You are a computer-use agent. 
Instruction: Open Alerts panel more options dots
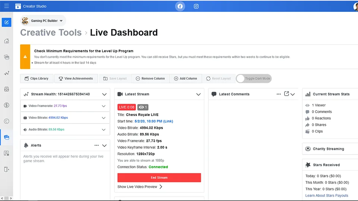(x=97, y=146)
